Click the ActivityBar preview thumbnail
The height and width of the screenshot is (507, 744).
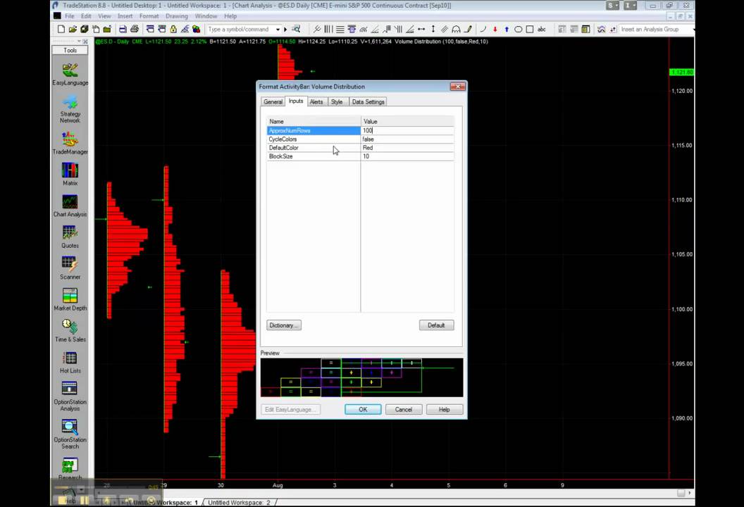[361, 377]
